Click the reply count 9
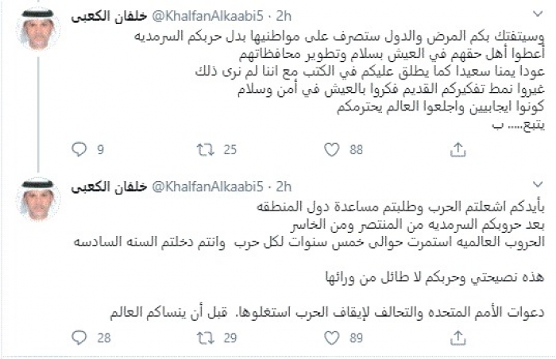The image size is (556, 359). pos(101,149)
